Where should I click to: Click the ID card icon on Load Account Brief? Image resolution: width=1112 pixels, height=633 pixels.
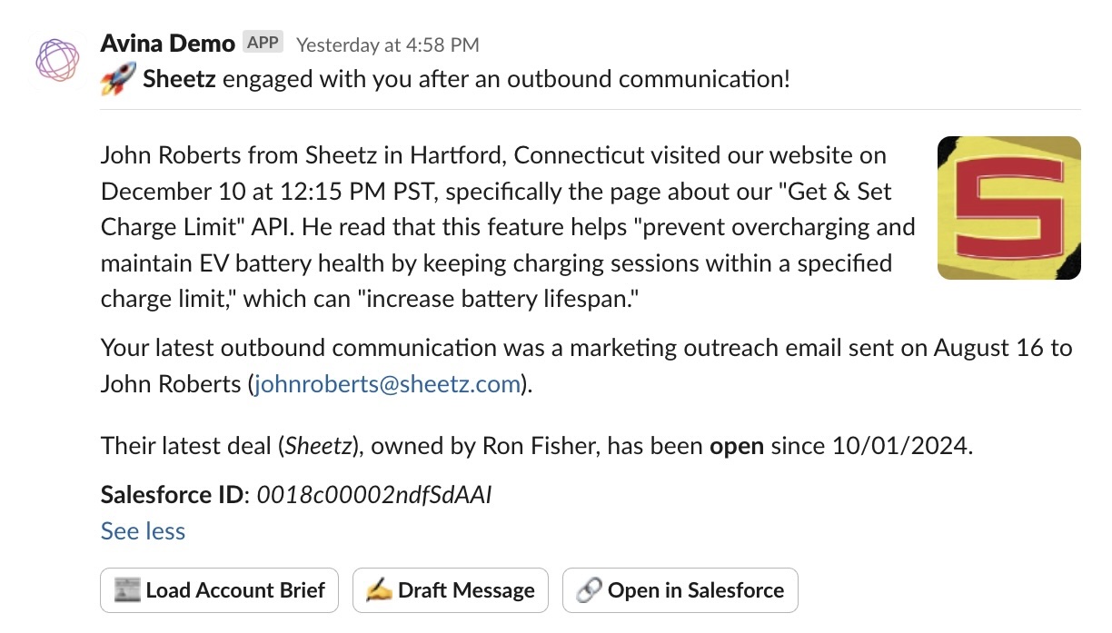[x=128, y=590]
